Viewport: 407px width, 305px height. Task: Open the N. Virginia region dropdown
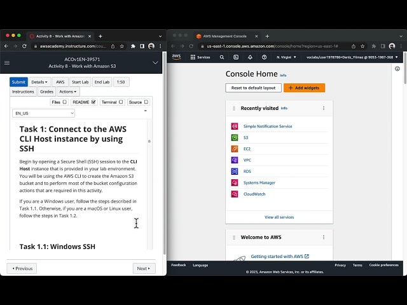(286, 57)
